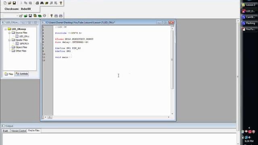The width and height of the screenshot is (258, 145).
Task: Expand hidden tray icons arrow
Action: coord(249,128)
